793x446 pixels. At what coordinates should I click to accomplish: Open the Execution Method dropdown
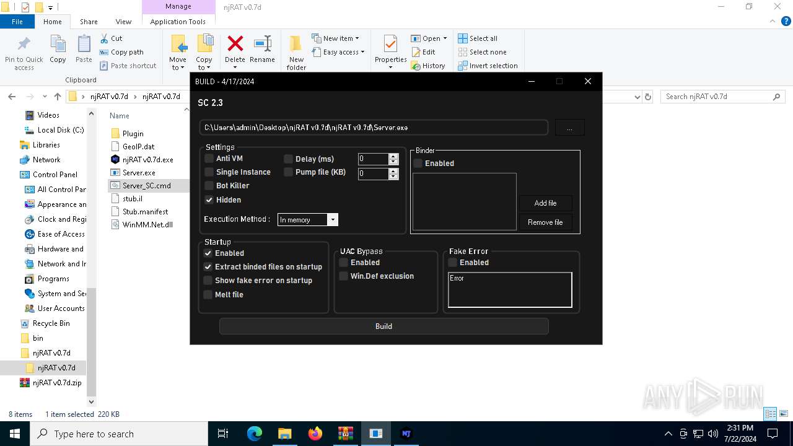pos(333,220)
